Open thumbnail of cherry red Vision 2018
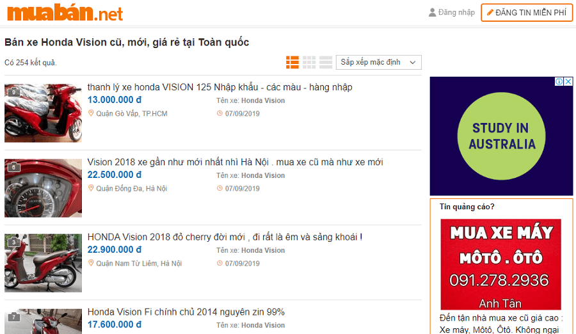576x334 pixels. click(43, 263)
